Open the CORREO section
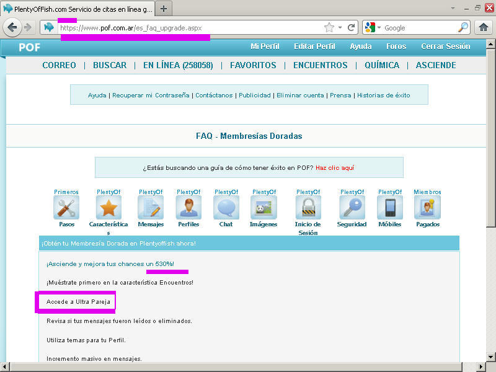This screenshot has height=372, width=496. (x=59, y=65)
